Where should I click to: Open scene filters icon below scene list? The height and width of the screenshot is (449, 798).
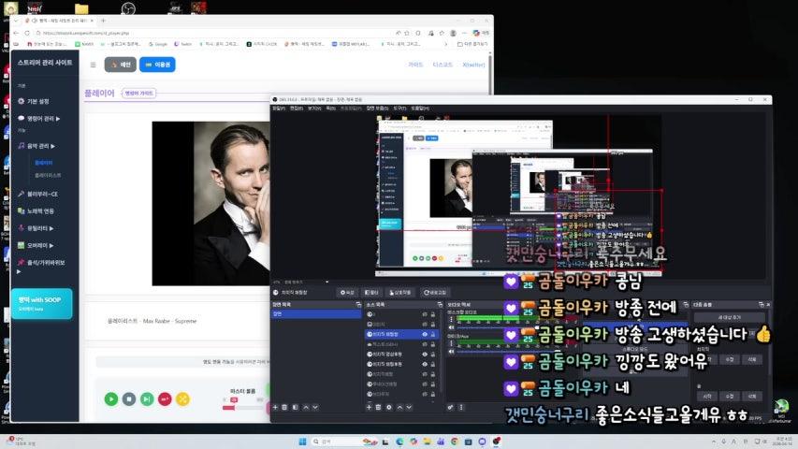(296, 407)
